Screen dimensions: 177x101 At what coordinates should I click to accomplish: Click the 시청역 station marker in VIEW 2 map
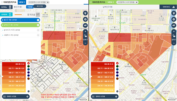120,23
